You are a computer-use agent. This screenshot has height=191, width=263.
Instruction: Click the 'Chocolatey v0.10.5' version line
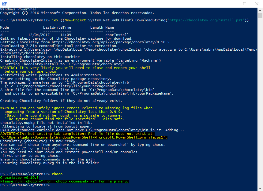(x=20, y=178)
